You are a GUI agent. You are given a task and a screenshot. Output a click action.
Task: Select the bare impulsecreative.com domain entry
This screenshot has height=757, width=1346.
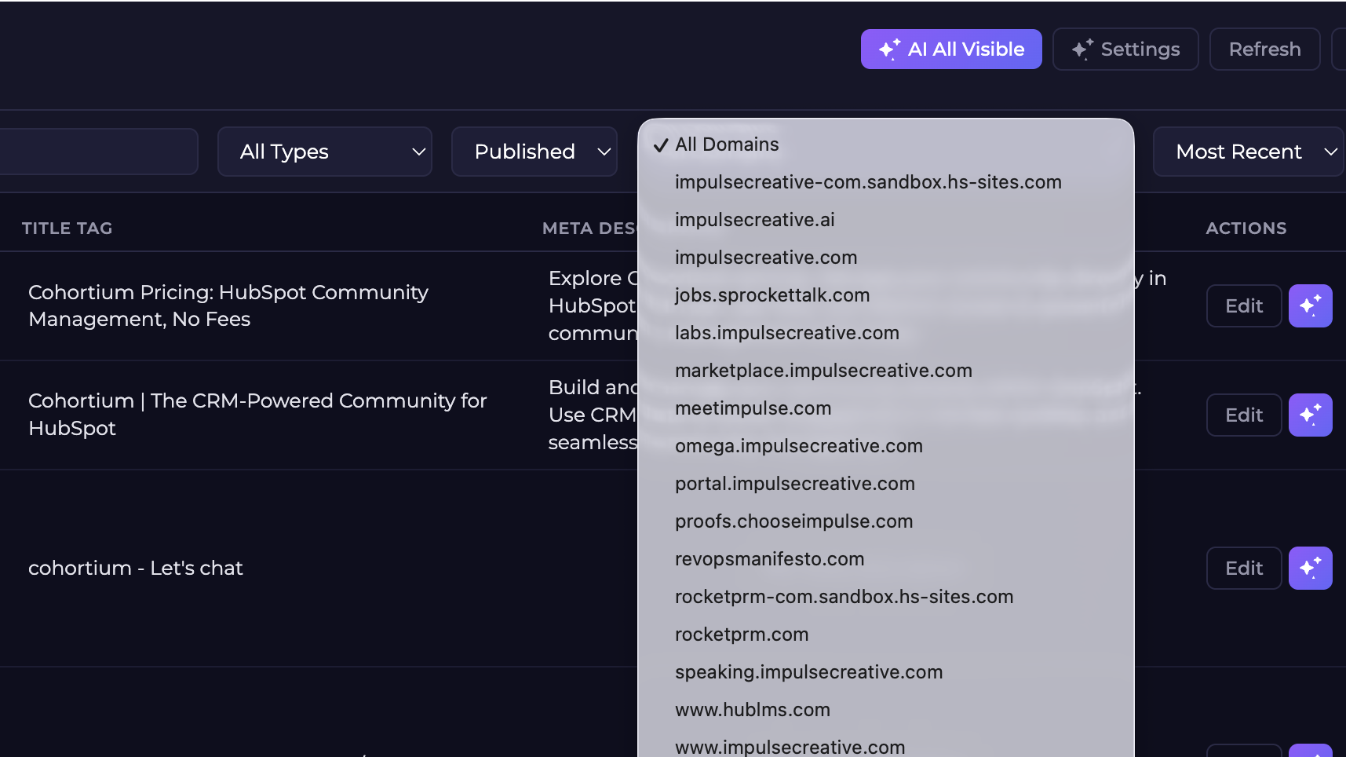click(886, 258)
